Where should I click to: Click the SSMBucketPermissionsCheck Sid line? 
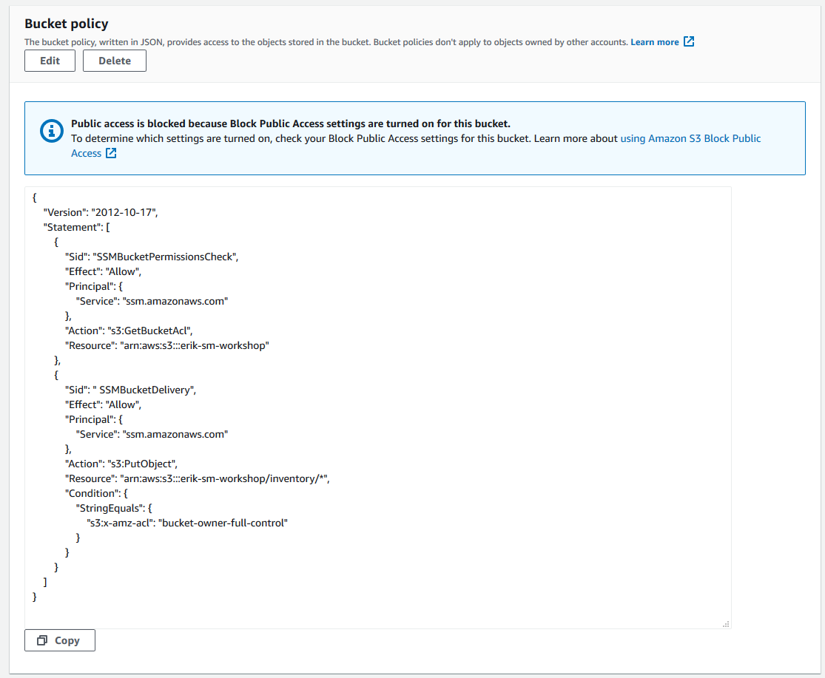click(152, 257)
